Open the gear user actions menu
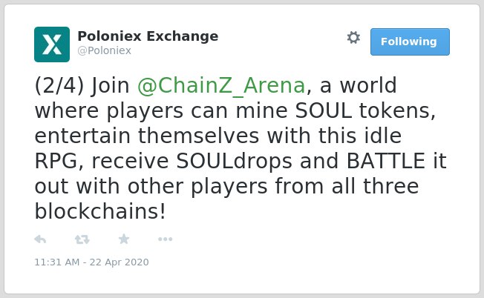This screenshot has height=298, width=484. click(x=353, y=38)
